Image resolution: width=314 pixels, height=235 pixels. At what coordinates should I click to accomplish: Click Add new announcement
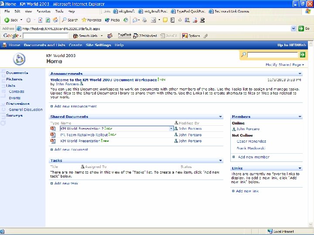(75, 106)
